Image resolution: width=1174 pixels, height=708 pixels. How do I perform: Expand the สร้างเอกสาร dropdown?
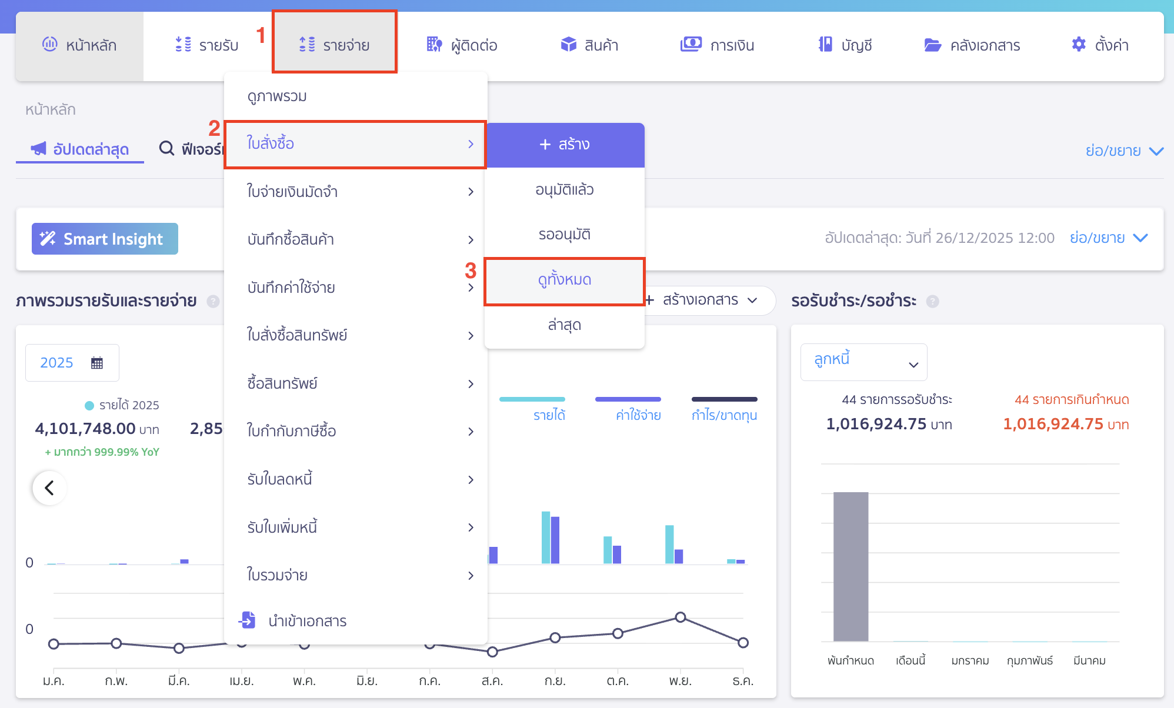pos(709,300)
